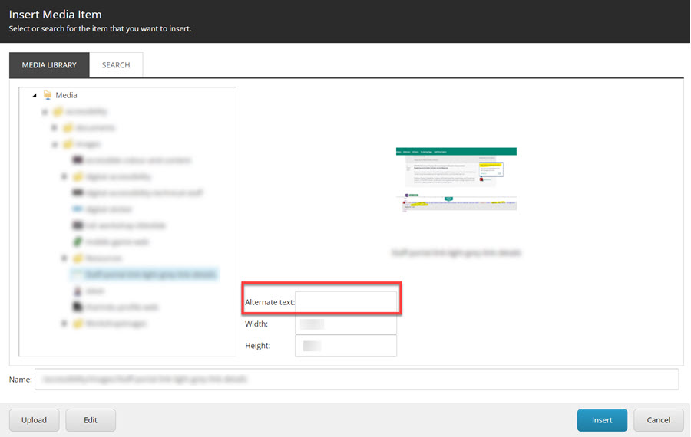Image resolution: width=691 pixels, height=437 pixels.
Task: Focus the Alternate text input field
Action: [345, 302]
